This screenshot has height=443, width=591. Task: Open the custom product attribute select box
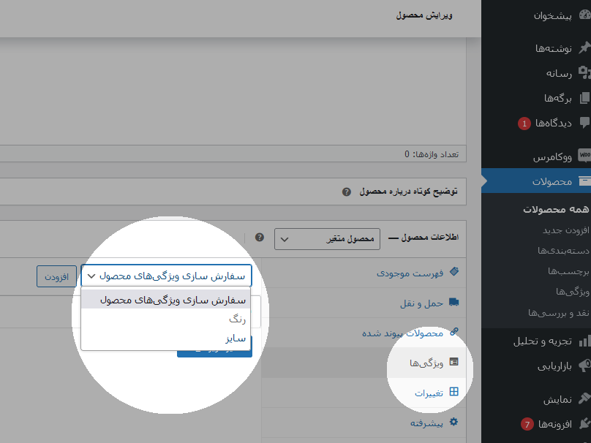[x=167, y=276]
